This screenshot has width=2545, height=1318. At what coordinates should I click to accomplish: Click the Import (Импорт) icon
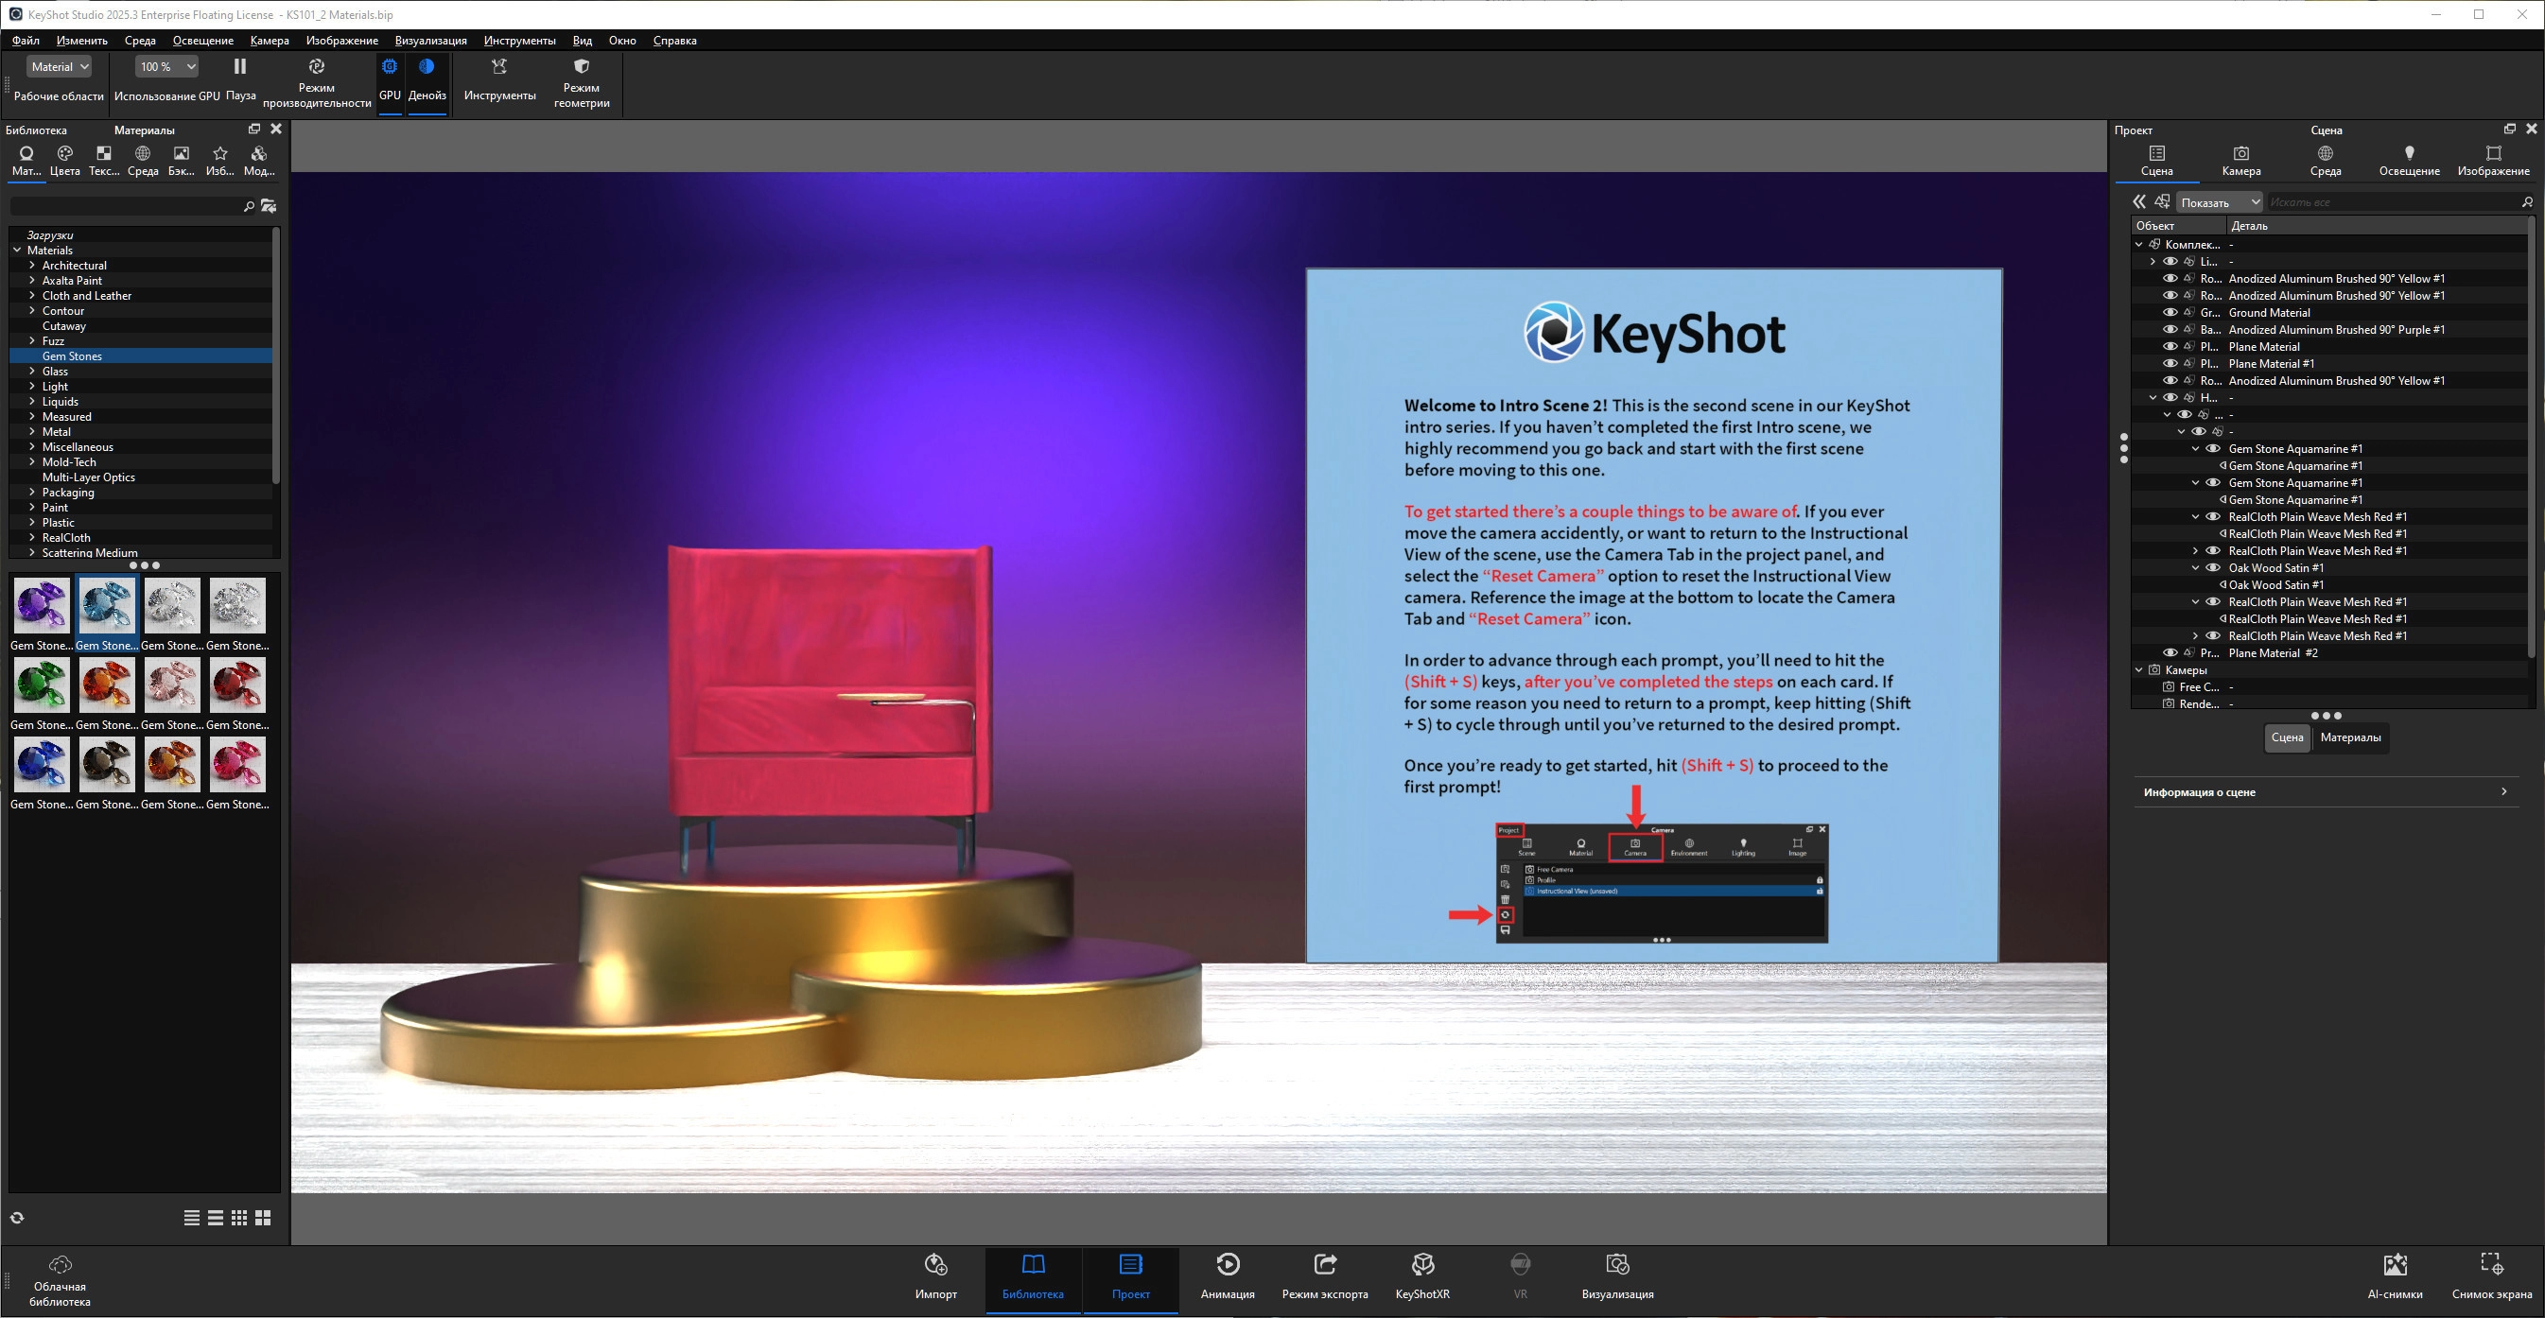(x=934, y=1265)
